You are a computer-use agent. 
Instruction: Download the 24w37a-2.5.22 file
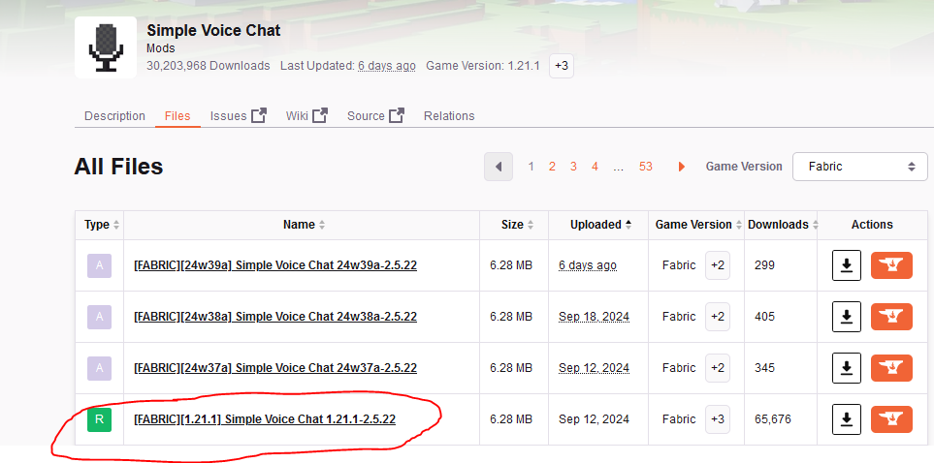847,368
